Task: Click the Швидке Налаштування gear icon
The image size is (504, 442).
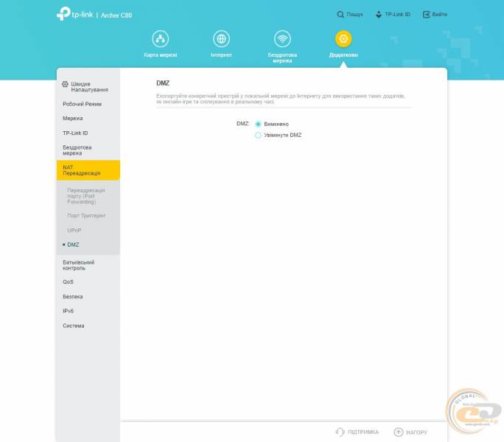Action: pos(65,84)
